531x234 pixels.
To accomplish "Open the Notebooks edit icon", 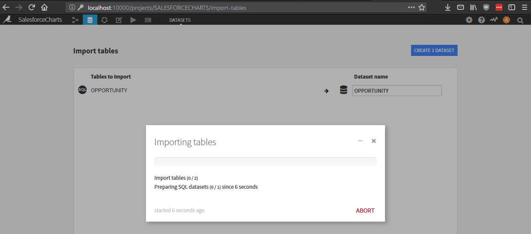I will click(x=119, y=20).
